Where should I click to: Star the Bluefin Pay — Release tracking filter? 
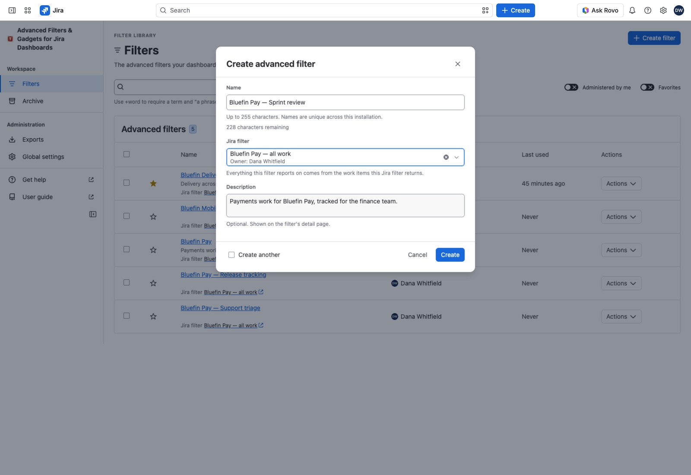point(153,283)
